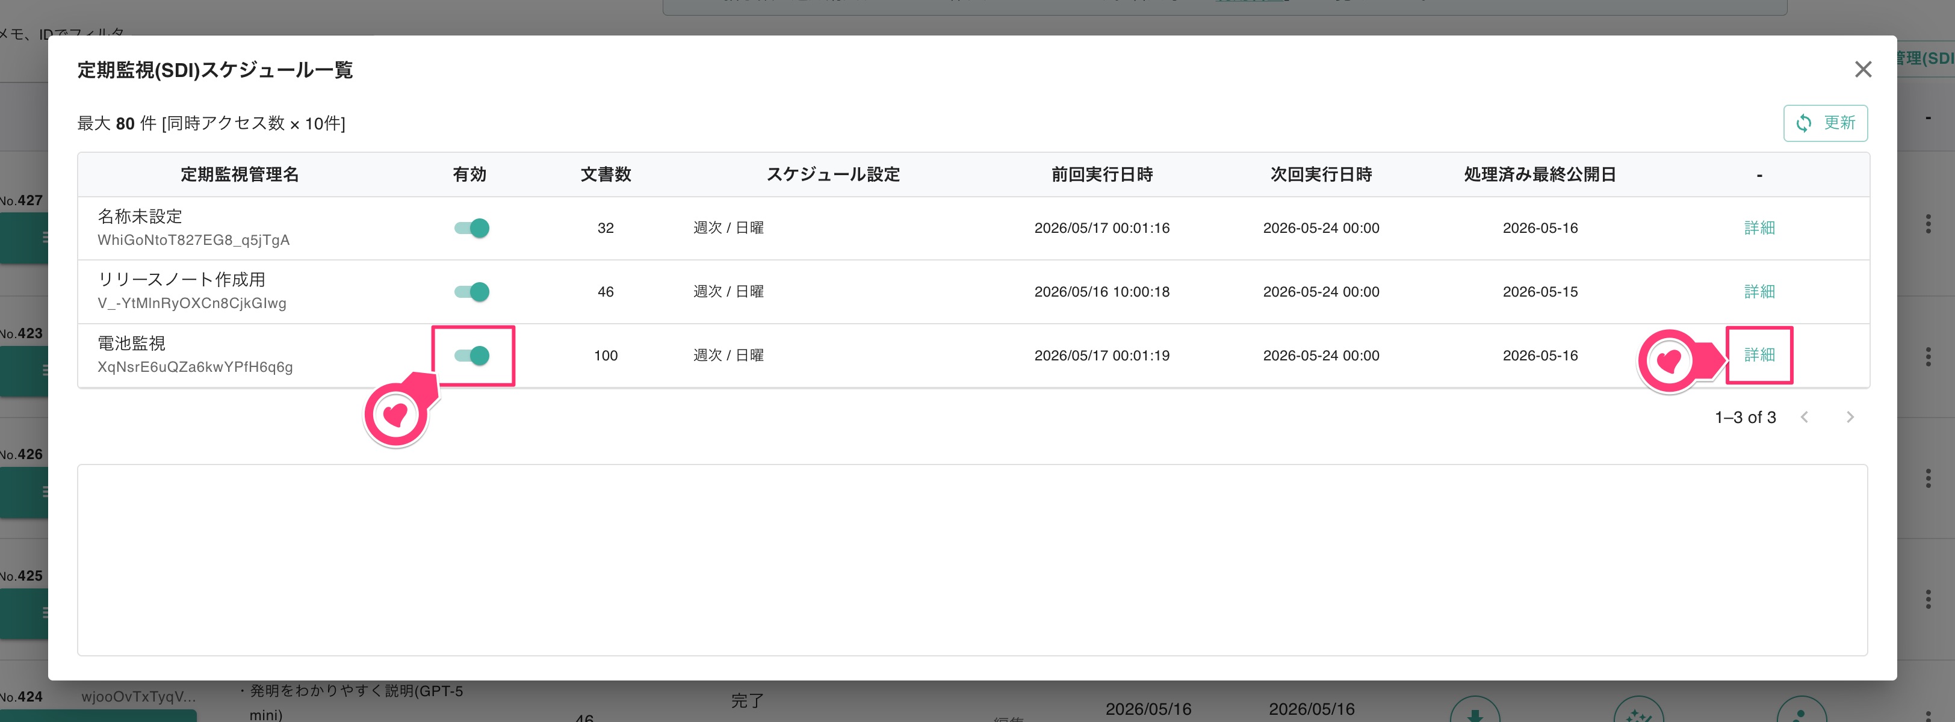Go to the next page of schedules
The width and height of the screenshot is (1955, 722).
click(1850, 417)
